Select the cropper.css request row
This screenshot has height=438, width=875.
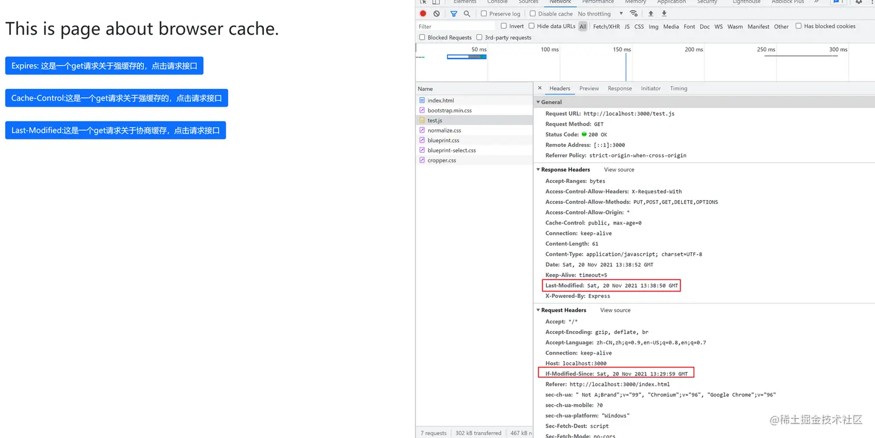pyautogui.click(x=474, y=160)
